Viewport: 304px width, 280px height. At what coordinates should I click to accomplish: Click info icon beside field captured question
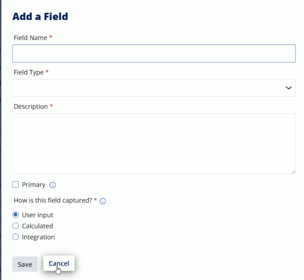pyautogui.click(x=103, y=201)
